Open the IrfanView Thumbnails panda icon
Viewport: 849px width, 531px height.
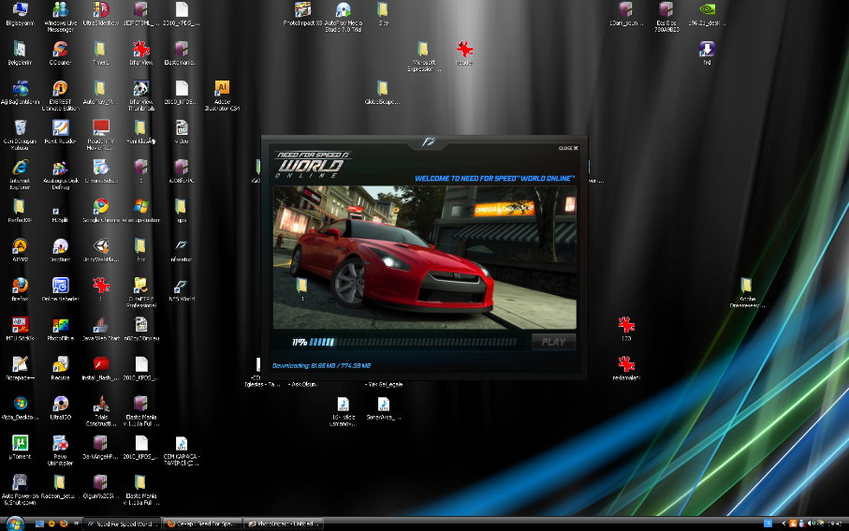tap(141, 95)
